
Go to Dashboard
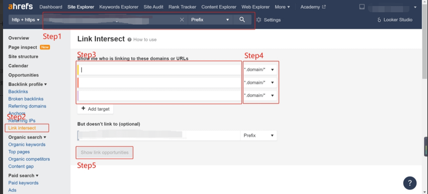51,7
